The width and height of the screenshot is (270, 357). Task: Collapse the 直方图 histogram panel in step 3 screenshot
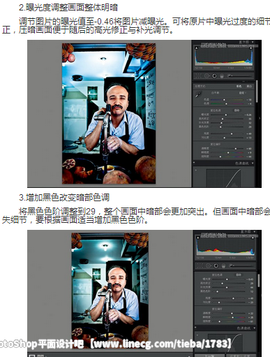point(255,232)
